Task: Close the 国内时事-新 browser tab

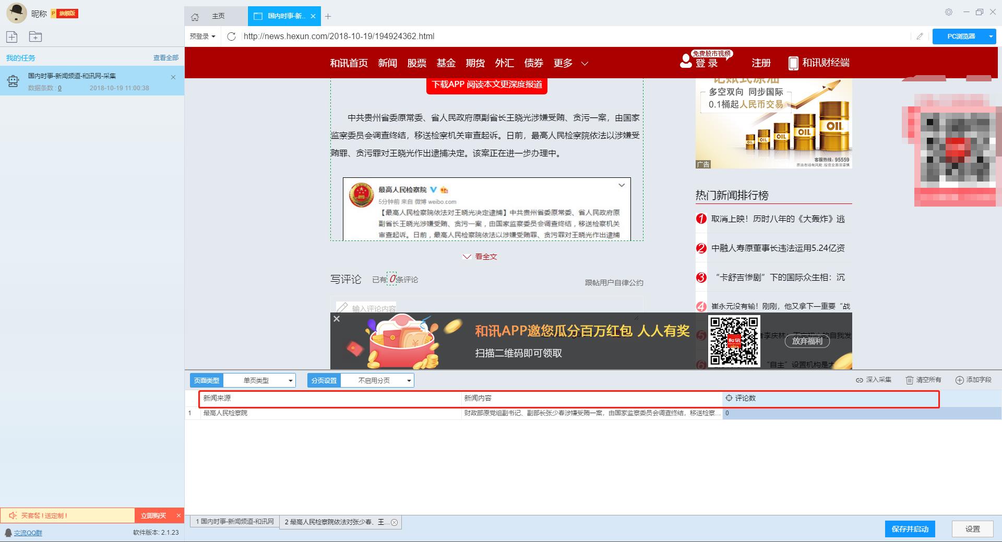Action: [313, 16]
